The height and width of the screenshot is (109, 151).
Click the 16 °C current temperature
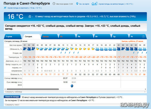[15, 16]
